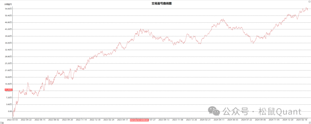311x124 pixels.
Task: Click the 2022-03-03 date on the x-axis
Action: (x=12, y=120)
